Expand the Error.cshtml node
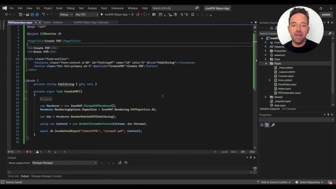Image resolution: width=336 pixels, height=189 pixels. click(x=270, y=80)
